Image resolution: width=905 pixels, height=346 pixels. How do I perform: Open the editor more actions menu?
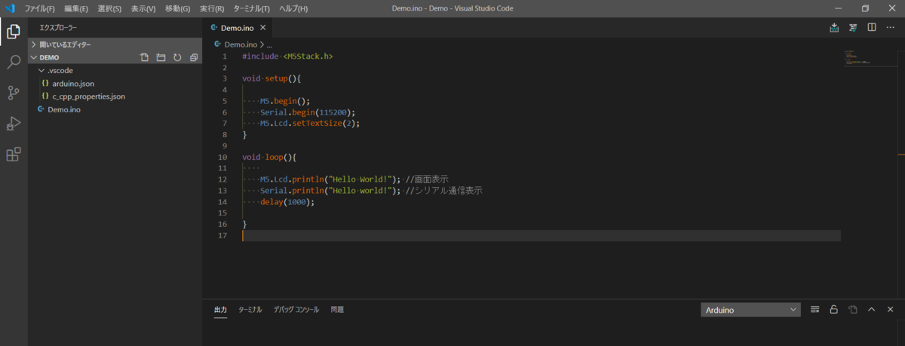[x=890, y=28]
